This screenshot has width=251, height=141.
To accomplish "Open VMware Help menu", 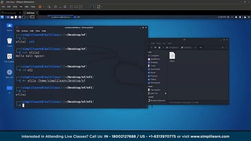I will 33,7.
